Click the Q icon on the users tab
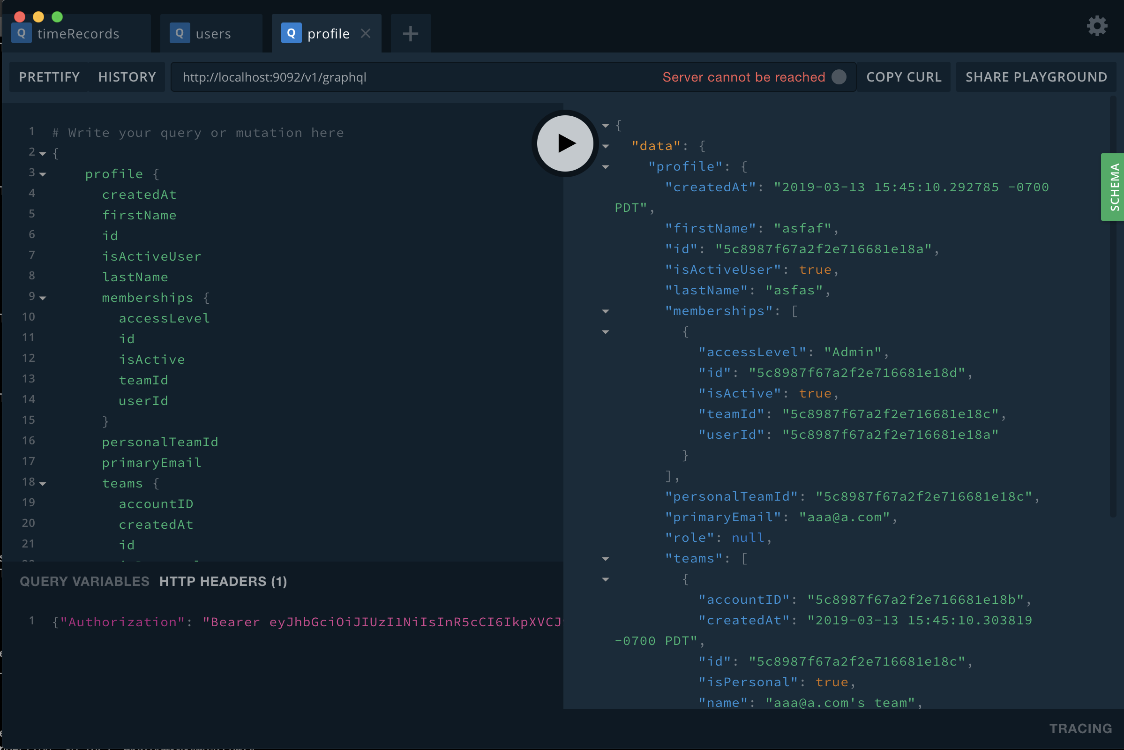 180,33
